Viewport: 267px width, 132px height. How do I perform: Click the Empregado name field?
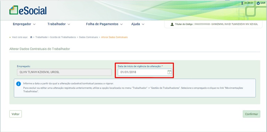pos(64,72)
